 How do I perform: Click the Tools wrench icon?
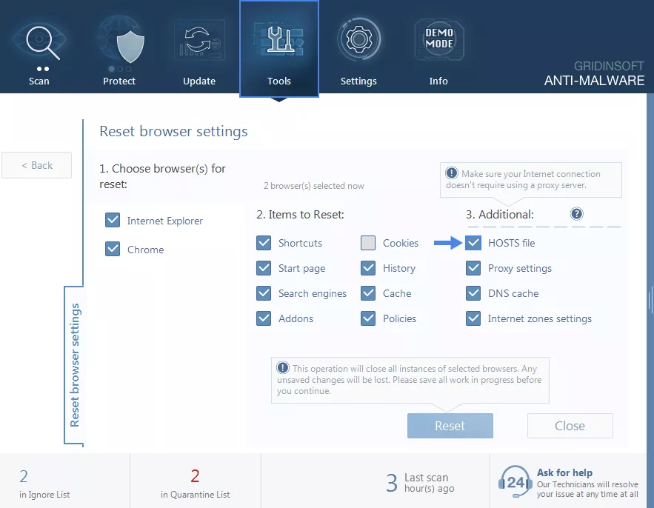[279, 41]
